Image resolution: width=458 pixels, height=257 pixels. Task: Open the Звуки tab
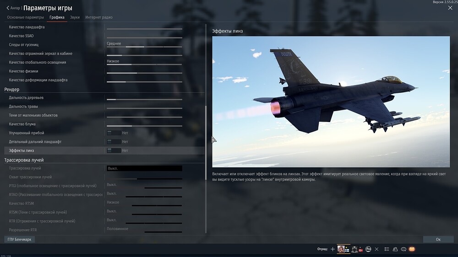click(x=75, y=17)
